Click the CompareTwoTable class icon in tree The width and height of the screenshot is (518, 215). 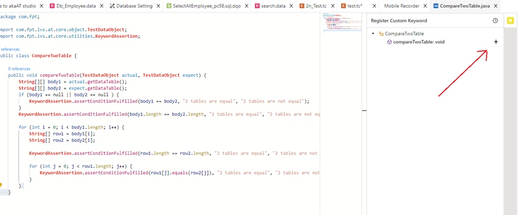381,34
